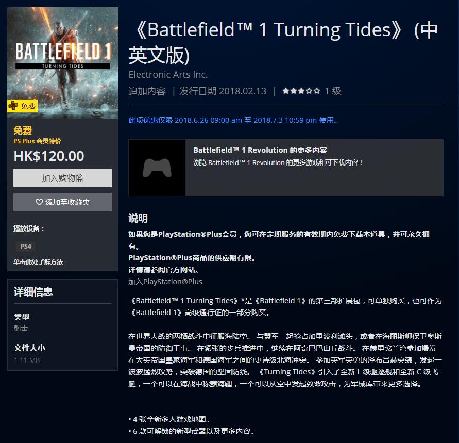The image size is (459, 443).
Task: Select the PS4 device tag
Action: (26, 247)
